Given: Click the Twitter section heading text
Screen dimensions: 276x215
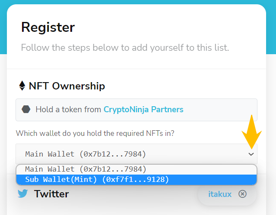Looking at the screenshot, I should click(51, 194).
